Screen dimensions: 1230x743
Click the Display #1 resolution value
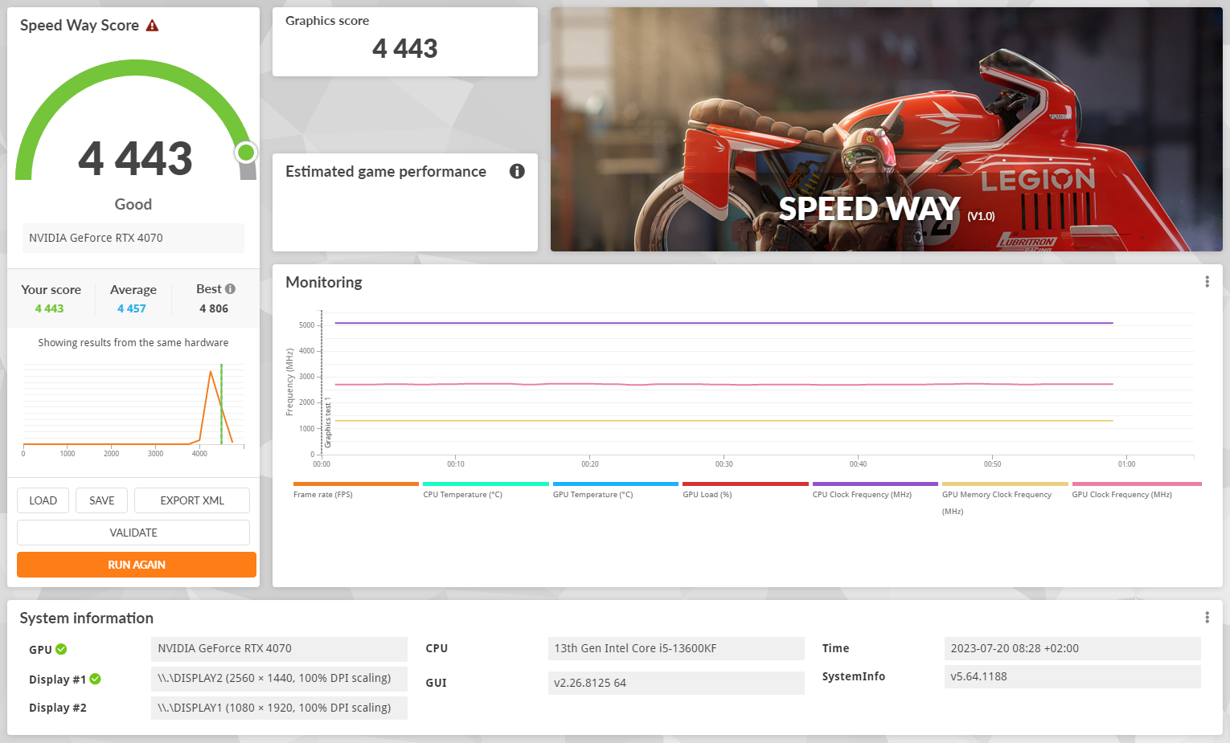pyautogui.click(x=279, y=679)
